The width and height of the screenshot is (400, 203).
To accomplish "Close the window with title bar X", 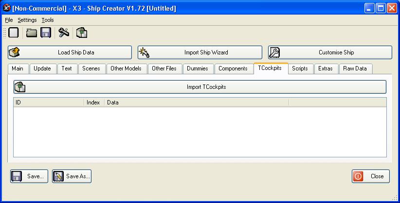I will click(x=392, y=8).
